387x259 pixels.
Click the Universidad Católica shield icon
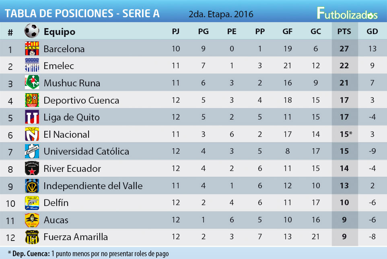click(32, 151)
